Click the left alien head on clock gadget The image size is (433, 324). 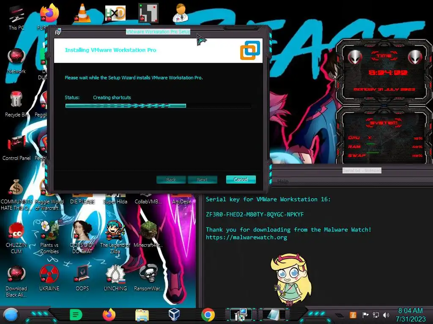(355, 57)
